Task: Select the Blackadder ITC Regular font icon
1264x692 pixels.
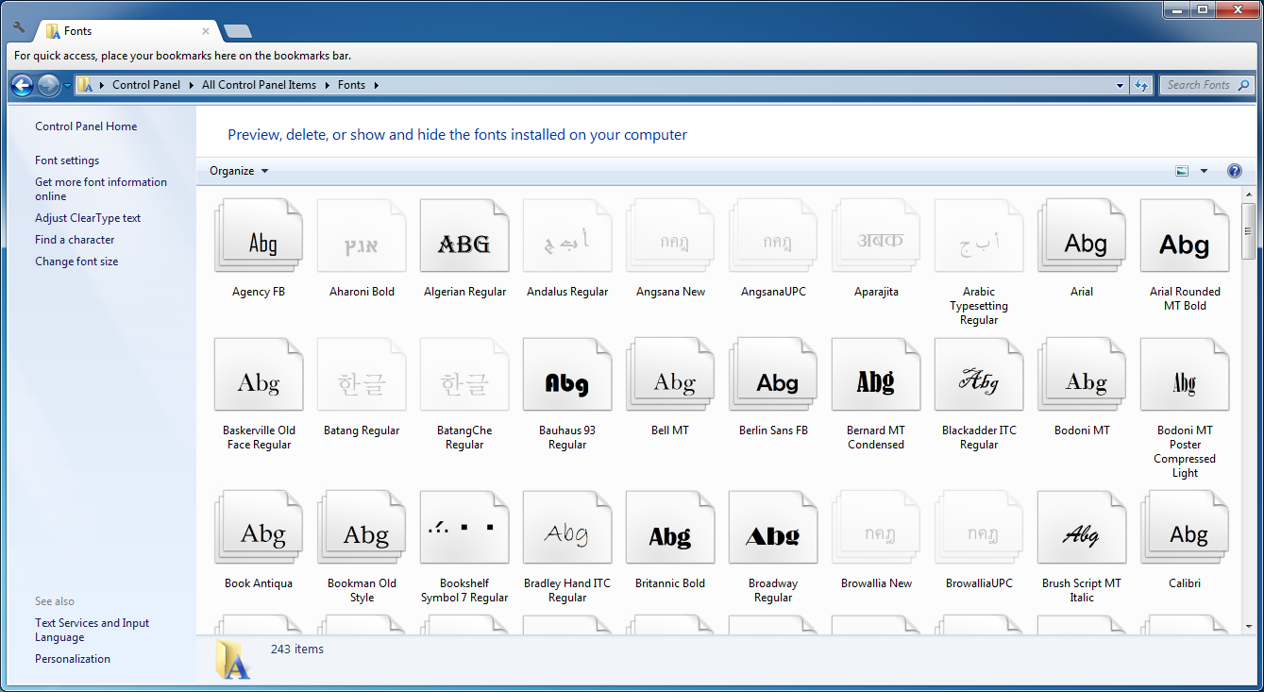Action: pos(979,376)
